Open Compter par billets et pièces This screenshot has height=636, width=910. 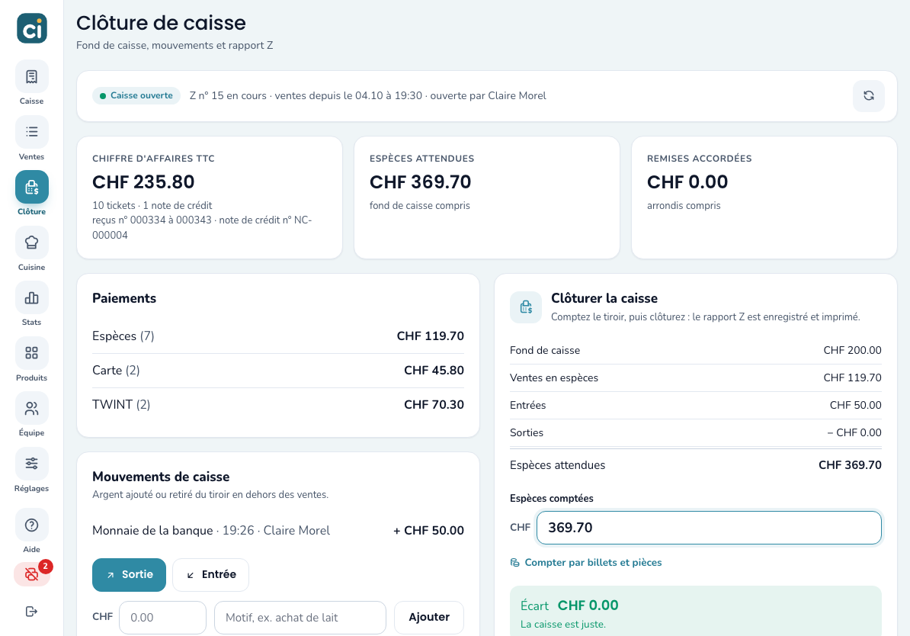pyautogui.click(x=585, y=562)
